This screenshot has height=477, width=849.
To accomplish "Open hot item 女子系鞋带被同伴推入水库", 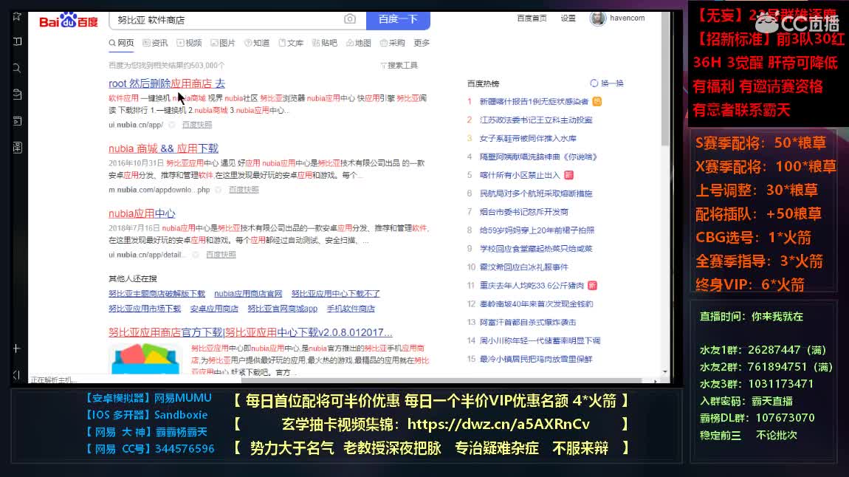I will (x=528, y=138).
